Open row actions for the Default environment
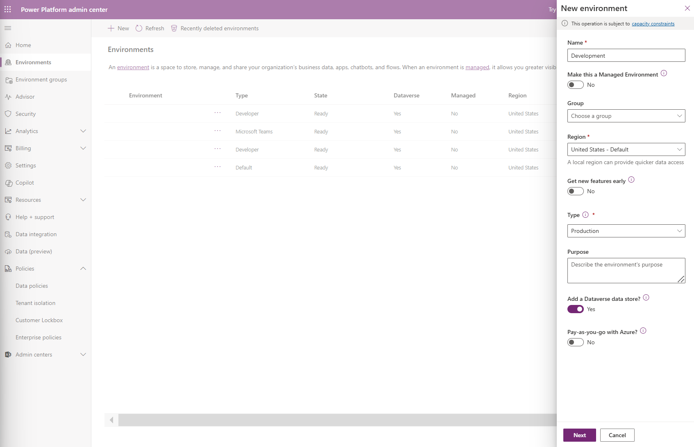 tap(218, 167)
